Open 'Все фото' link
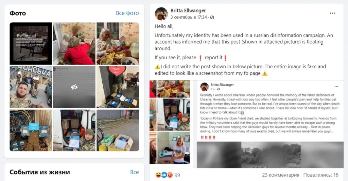 tap(127, 13)
